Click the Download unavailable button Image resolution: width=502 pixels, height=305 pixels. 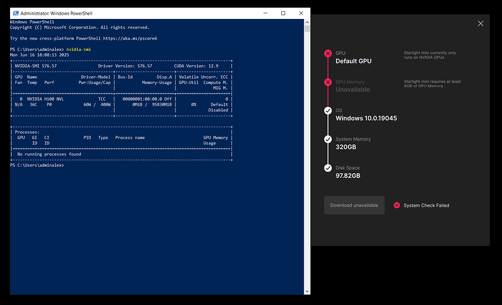[x=354, y=205]
